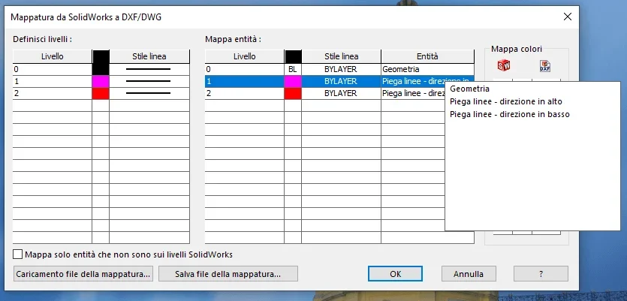The image size is (627, 301).
Task: Click red swatch in Mappa entità row 2
Action: [293, 93]
